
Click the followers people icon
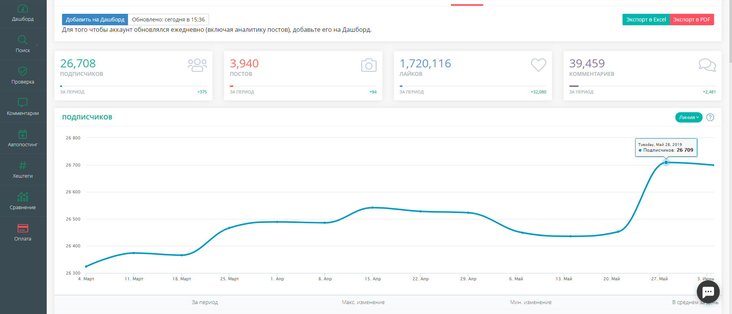tap(197, 65)
